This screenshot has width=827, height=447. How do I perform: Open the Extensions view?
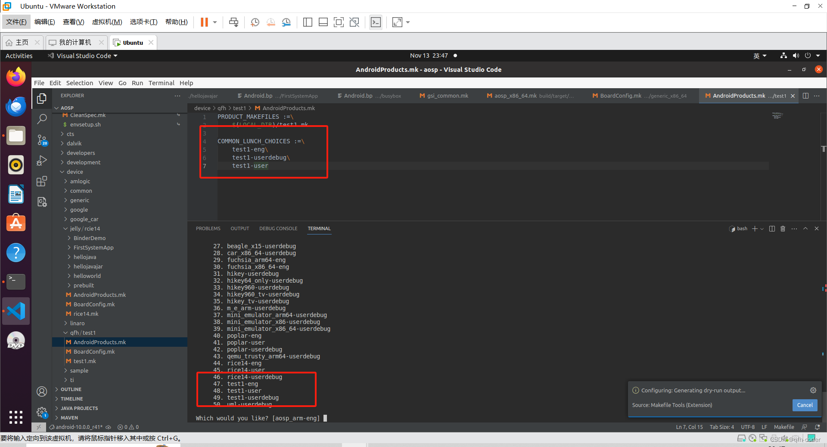[x=42, y=181]
